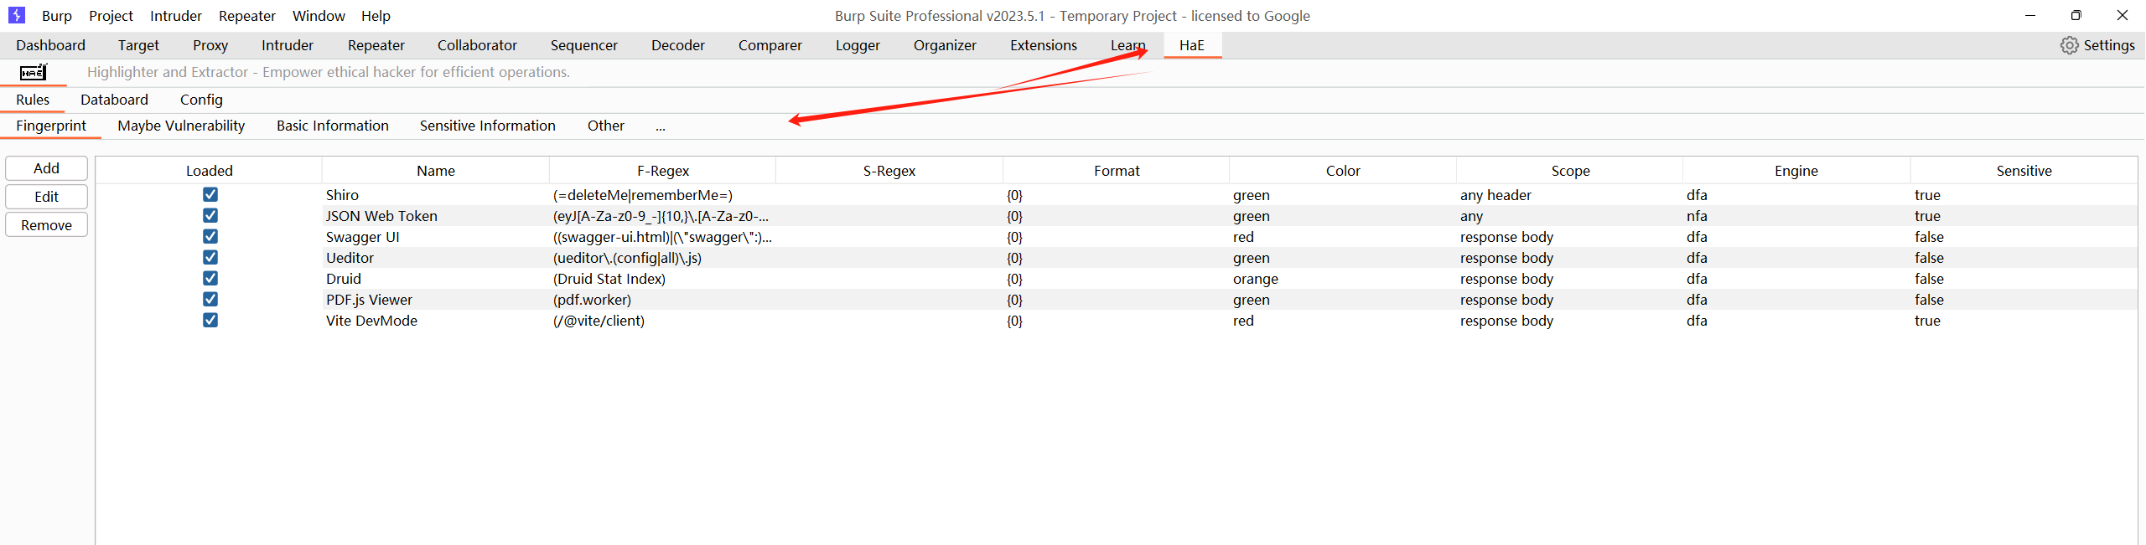Open the '...' extra rule tab
The width and height of the screenshot is (2146, 545).
661,126
